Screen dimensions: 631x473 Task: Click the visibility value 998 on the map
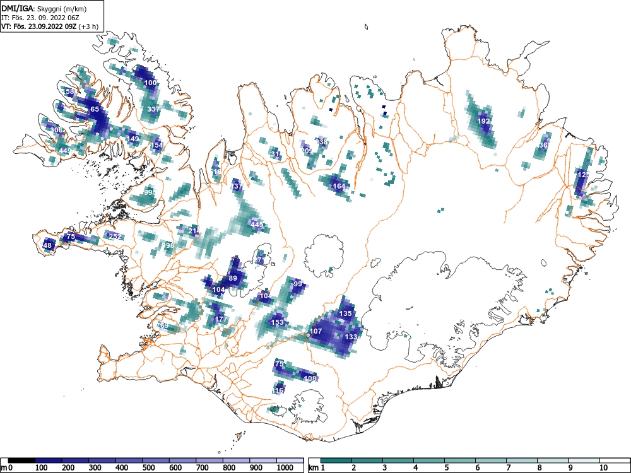[x=168, y=245]
